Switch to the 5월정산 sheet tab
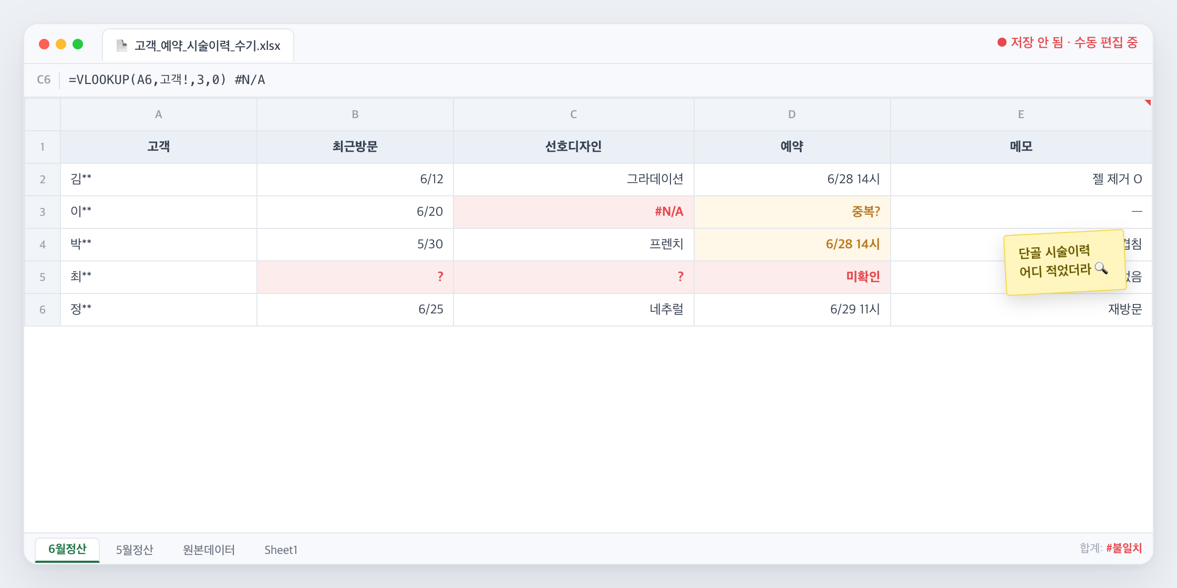This screenshot has width=1177, height=588. 135,550
